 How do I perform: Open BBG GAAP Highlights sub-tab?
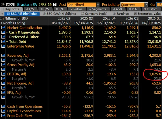59,14
